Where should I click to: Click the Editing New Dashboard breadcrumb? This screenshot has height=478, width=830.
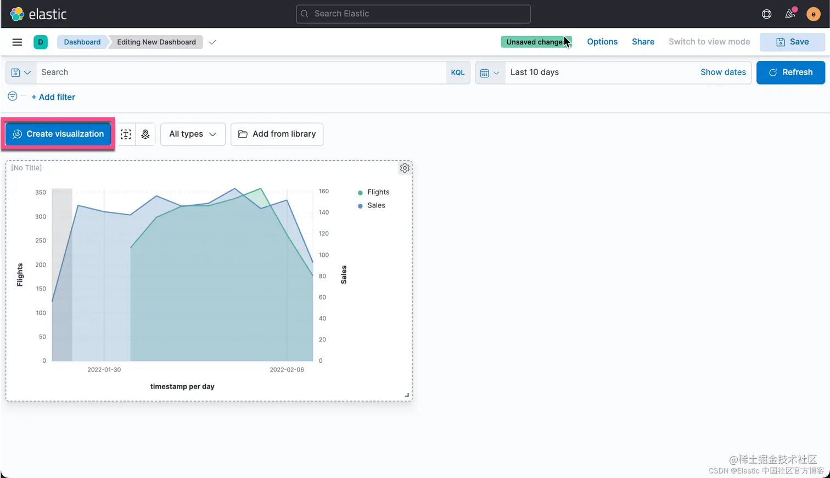[156, 42]
